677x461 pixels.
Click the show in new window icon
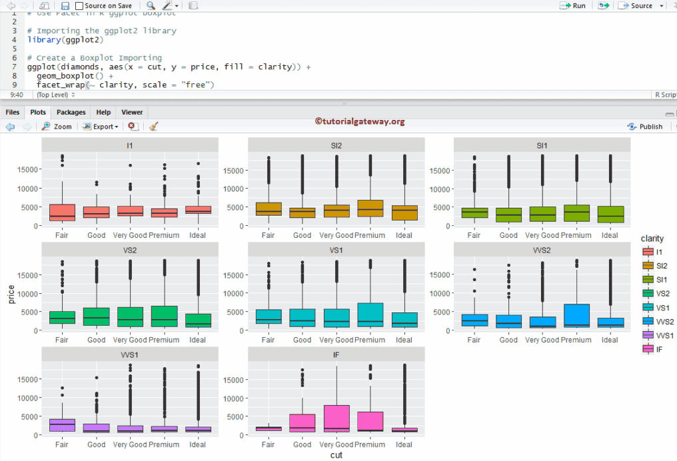point(44,5)
